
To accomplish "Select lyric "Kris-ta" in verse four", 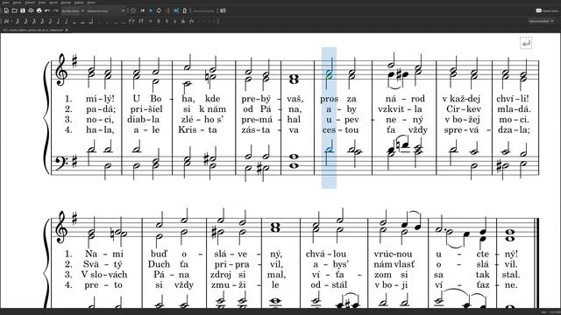I will tap(197, 130).
